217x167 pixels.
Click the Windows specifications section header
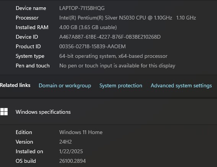(43, 112)
